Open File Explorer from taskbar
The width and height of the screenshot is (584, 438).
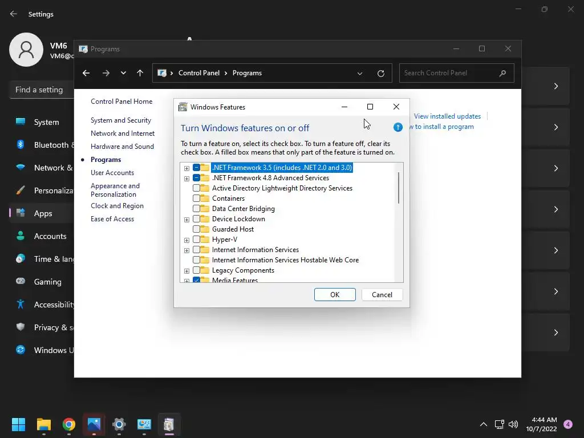click(43, 424)
